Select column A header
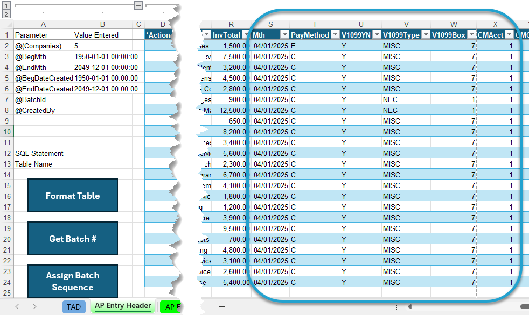This screenshot has height=315, width=529. pos(43,24)
